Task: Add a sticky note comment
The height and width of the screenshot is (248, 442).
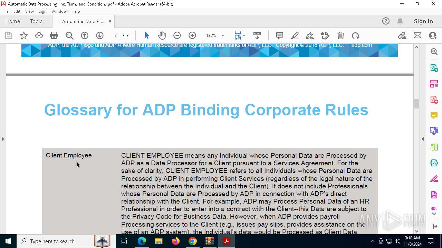Action: click(280, 35)
